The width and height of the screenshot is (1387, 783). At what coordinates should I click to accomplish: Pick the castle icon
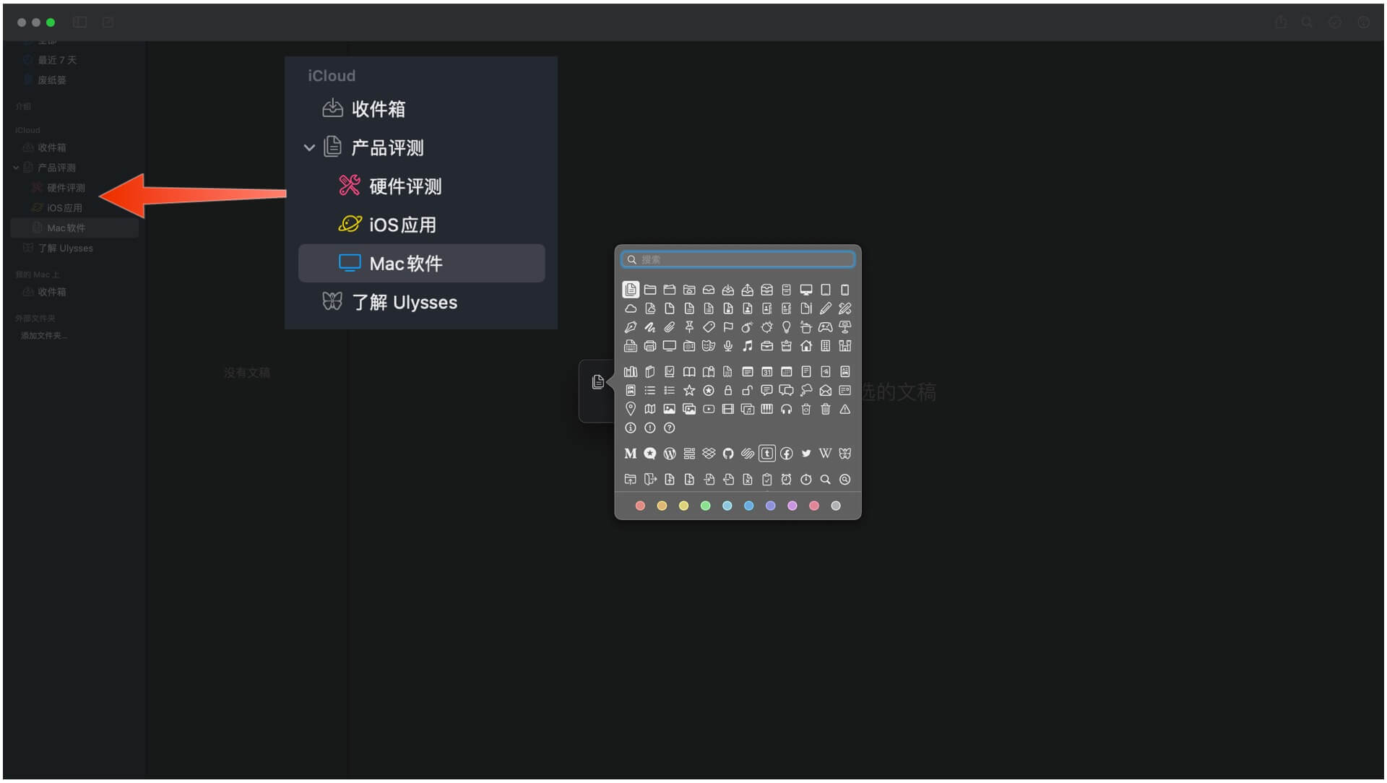coord(844,346)
